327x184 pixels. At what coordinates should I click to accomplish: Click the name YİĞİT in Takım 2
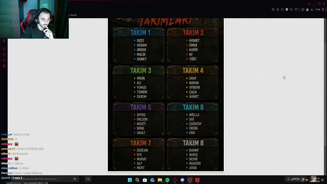tap(193, 59)
